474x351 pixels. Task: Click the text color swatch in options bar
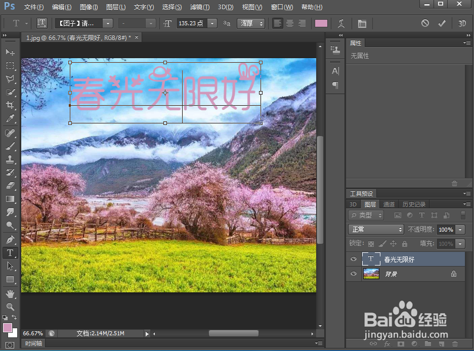point(321,23)
